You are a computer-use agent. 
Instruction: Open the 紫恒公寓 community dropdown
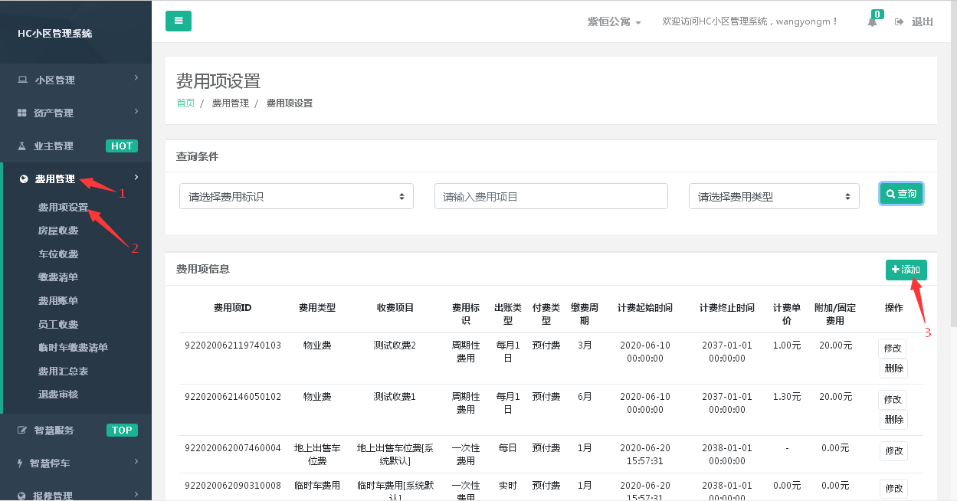pos(614,21)
